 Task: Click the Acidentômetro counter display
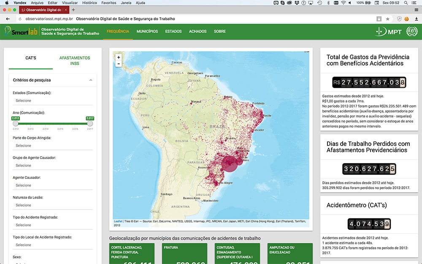pos(369,224)
